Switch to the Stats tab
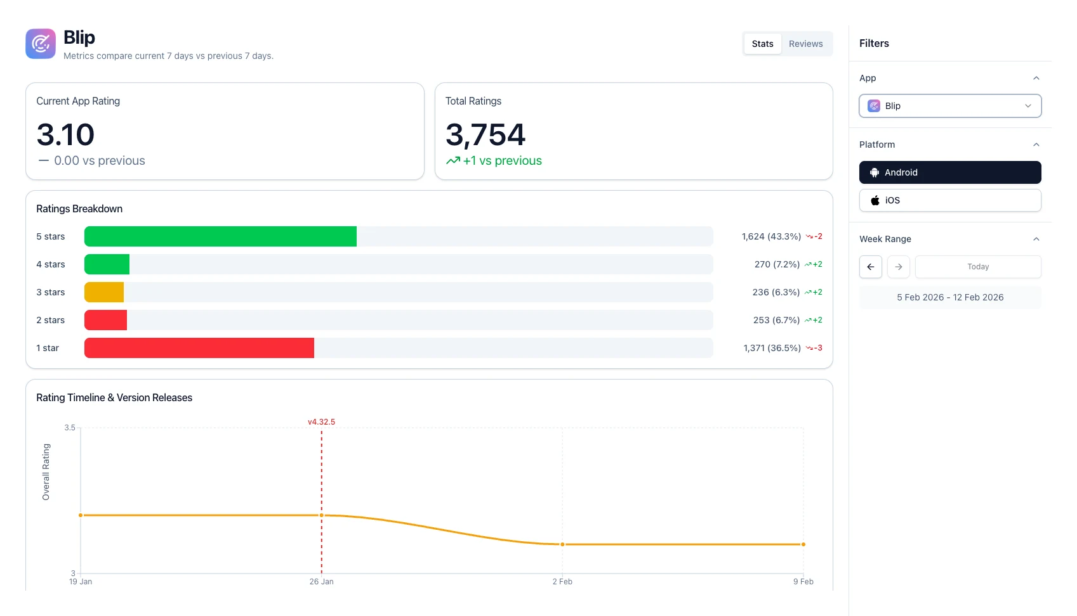This screenshot has height=616, width=1077. coord(763,44)
